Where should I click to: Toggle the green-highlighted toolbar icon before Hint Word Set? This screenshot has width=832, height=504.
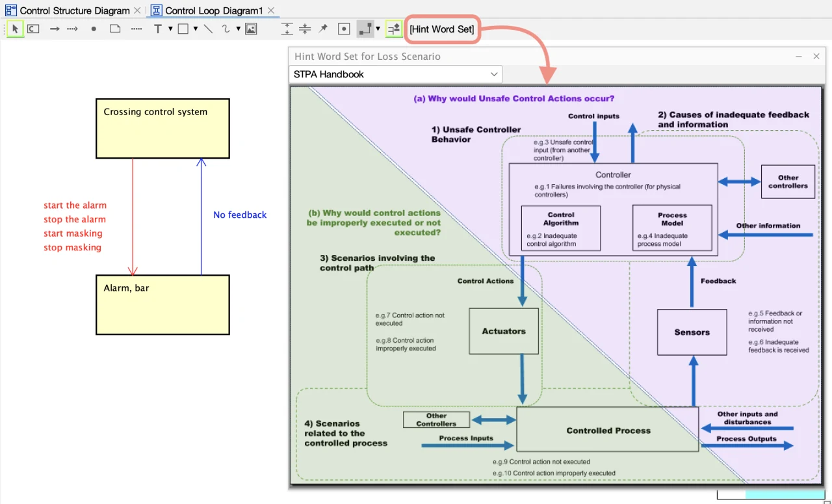393,29
